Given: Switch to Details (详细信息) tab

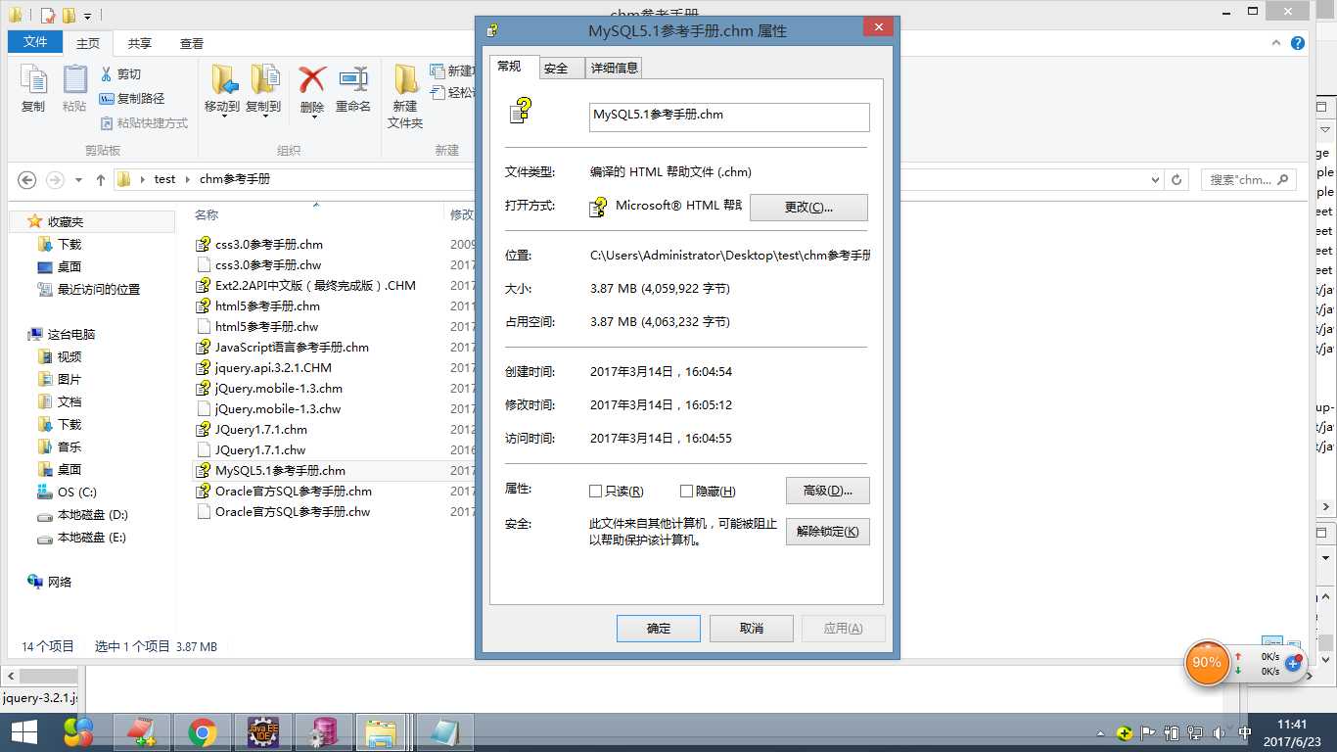Looking at the screenshot, I should [615, 68].
